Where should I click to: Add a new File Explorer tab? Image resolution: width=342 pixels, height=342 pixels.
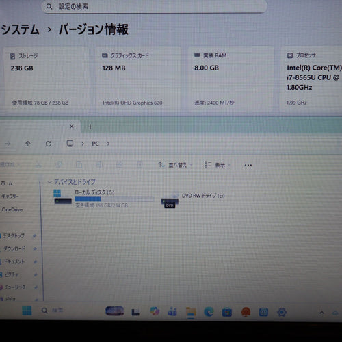[x=90, y=127]
